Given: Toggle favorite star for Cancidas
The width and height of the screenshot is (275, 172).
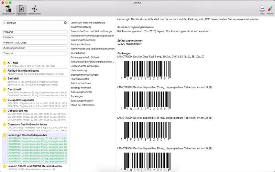Looking at the screenshot, I should pos(4,89).
